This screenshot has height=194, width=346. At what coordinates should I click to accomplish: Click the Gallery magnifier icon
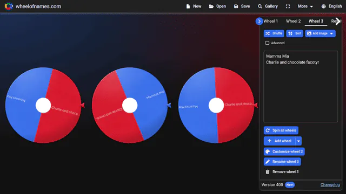tap(260, 6)
